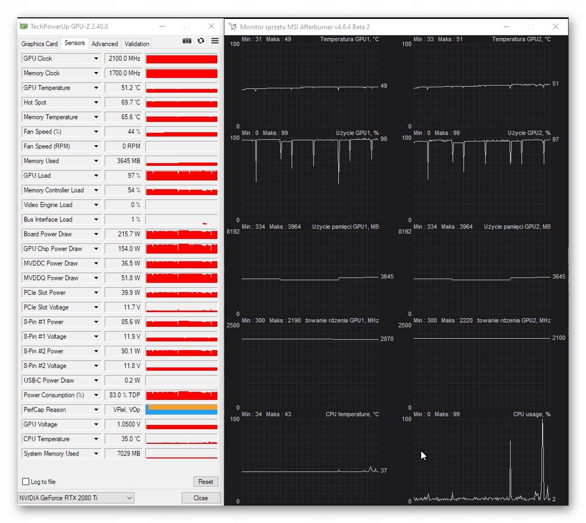Open the MVDDC Power Draw dropdown
Viewport: 586px width, 523px height.
pos(96,263)
